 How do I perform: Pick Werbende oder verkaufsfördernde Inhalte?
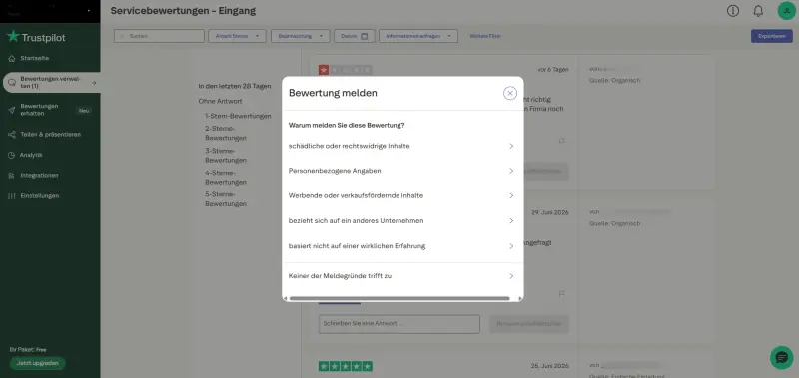(x=402, y=195)
